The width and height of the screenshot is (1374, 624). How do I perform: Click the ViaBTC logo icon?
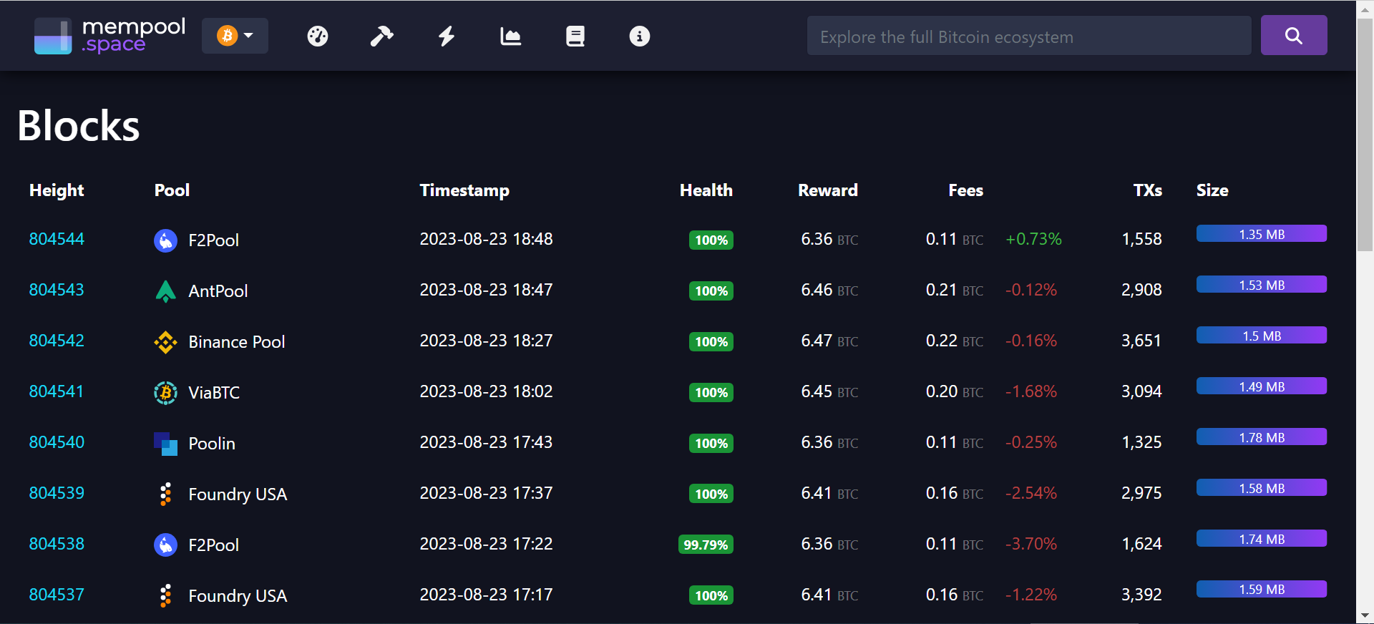[x=165, y=393]
